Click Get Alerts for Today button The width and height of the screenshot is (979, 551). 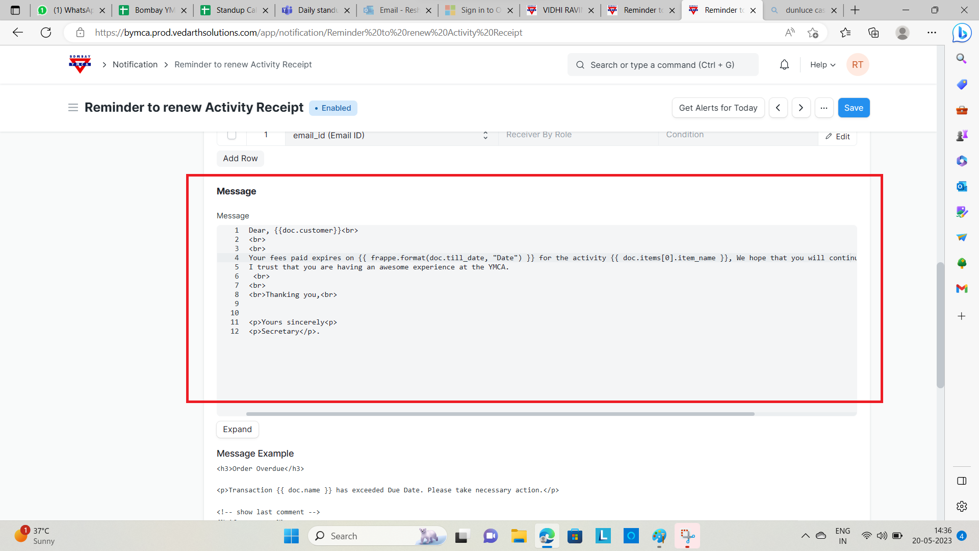[718, 108]
